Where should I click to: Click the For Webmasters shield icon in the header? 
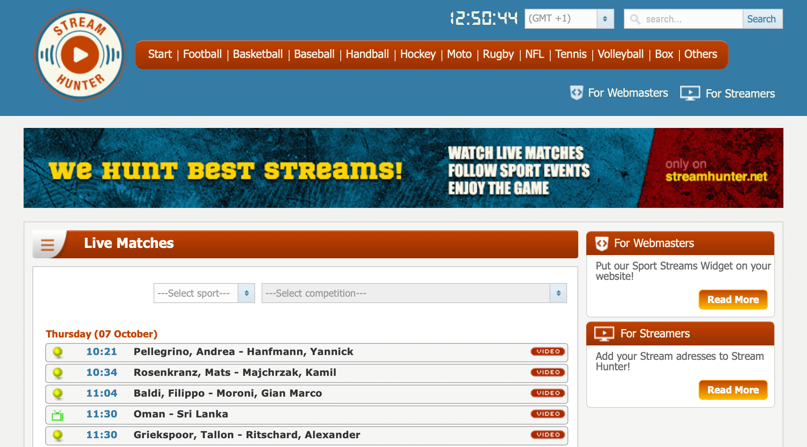tap(576, 93)
